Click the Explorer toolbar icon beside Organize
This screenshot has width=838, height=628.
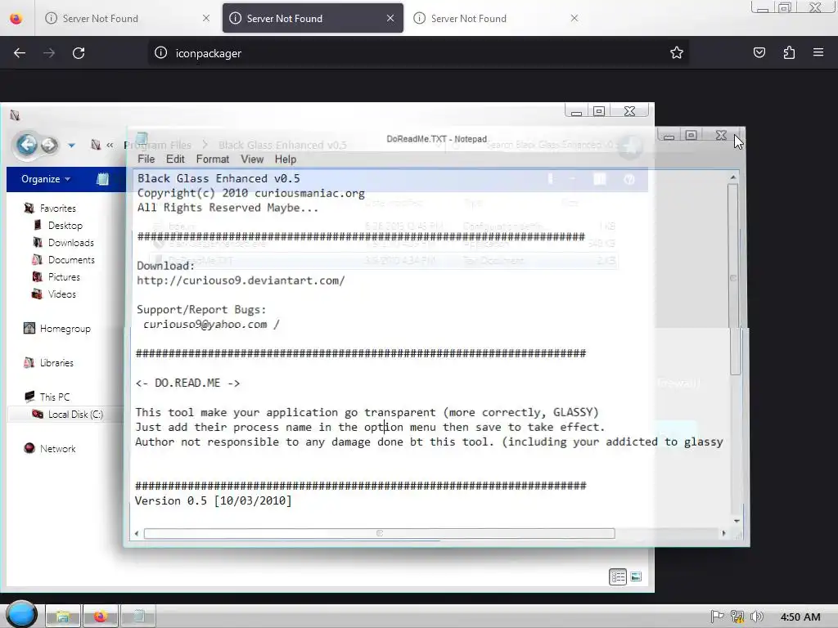point(102,179)
